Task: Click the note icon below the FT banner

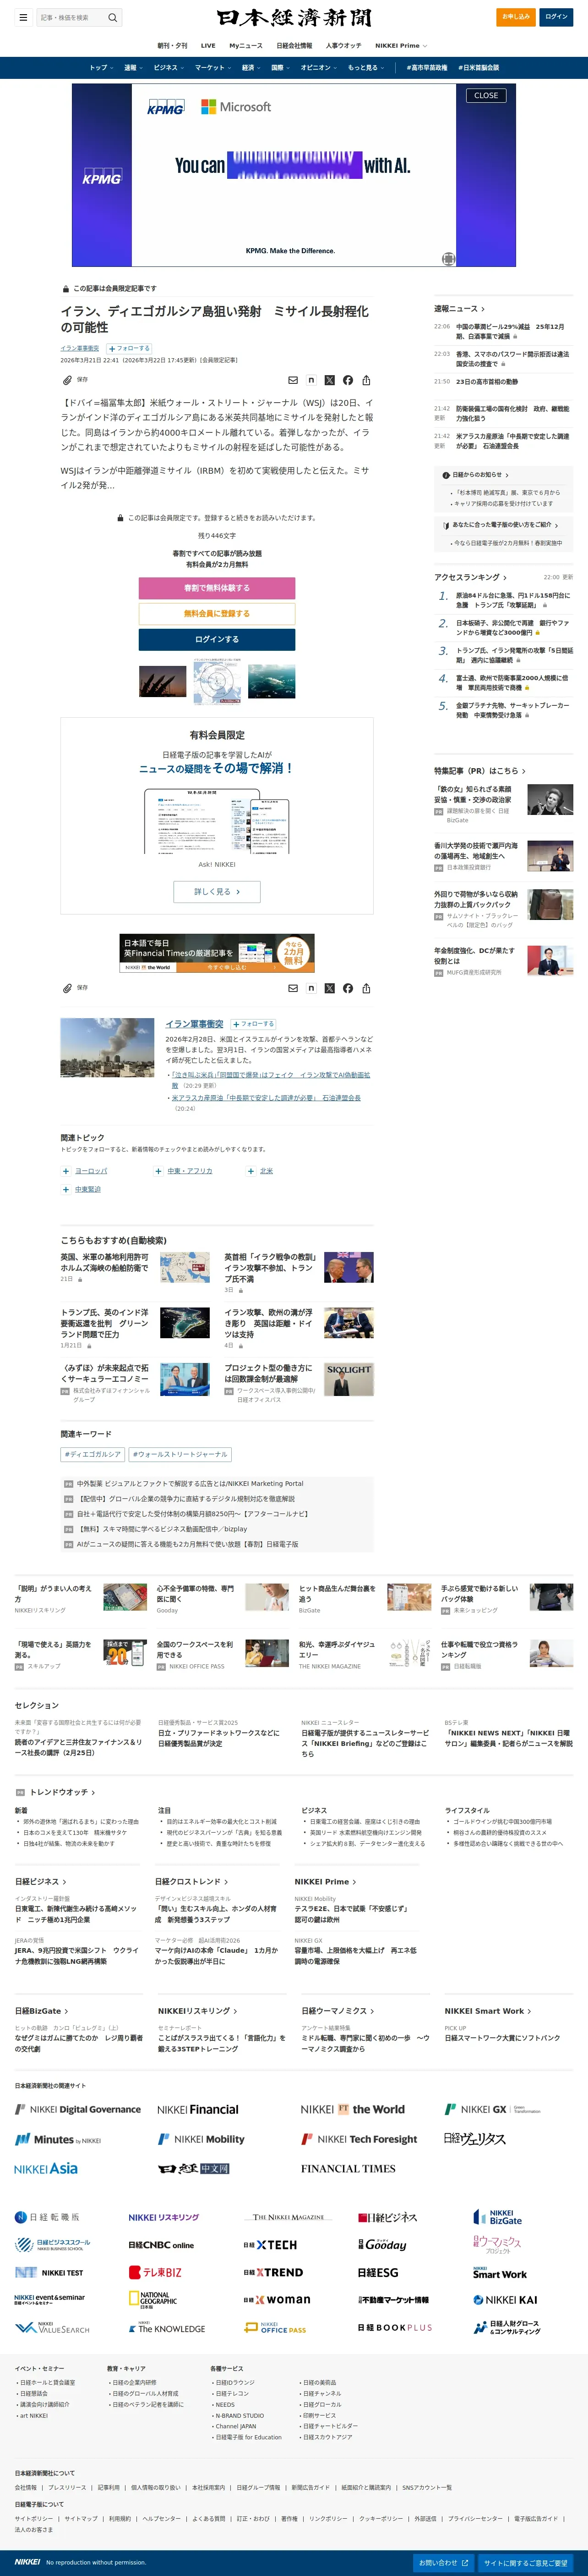Action: (x=311, y=988)
